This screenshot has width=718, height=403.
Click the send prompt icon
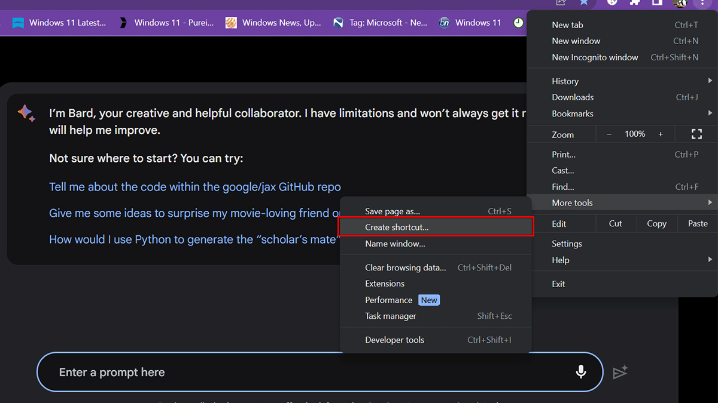tap(620, 372)
